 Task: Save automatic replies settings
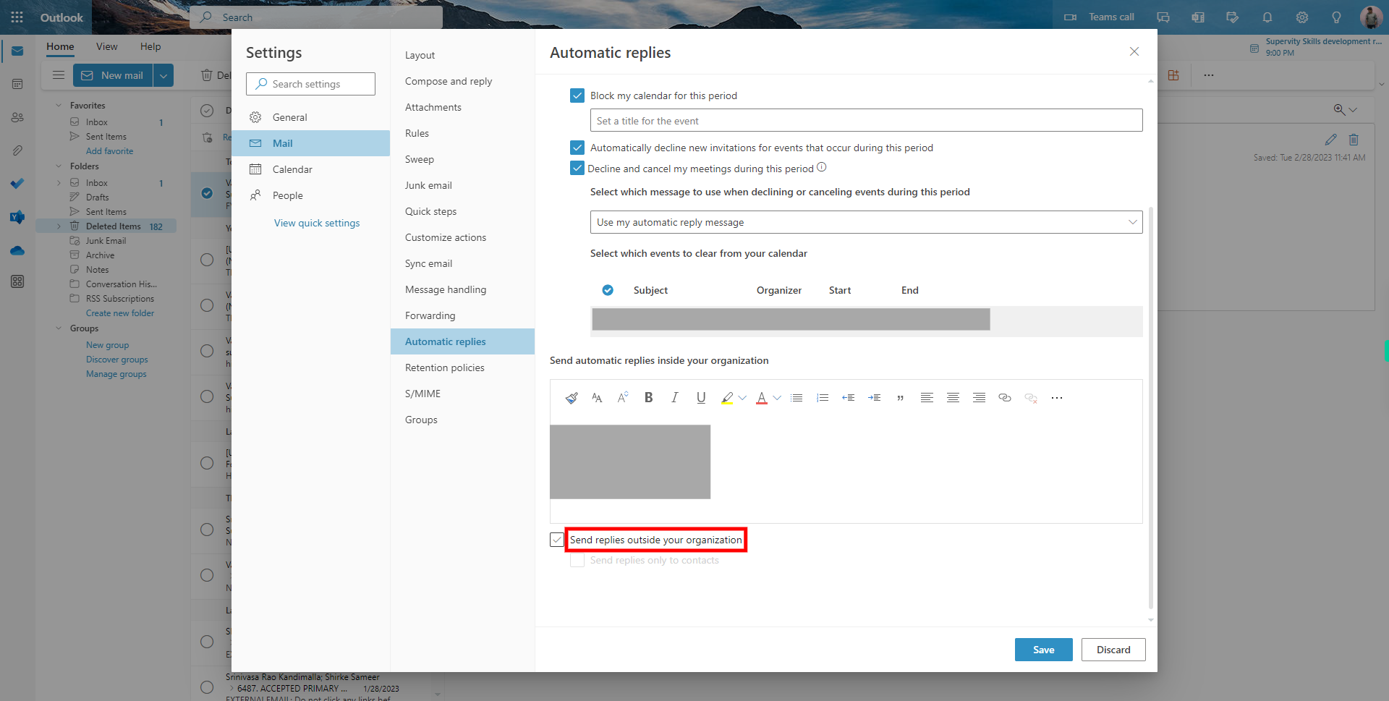(1043, 650)
